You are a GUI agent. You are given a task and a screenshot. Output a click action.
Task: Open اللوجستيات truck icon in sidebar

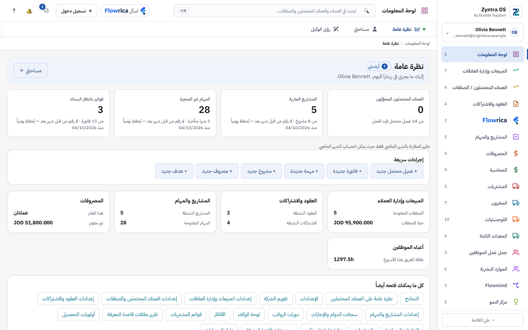click(x=516, y=219)
